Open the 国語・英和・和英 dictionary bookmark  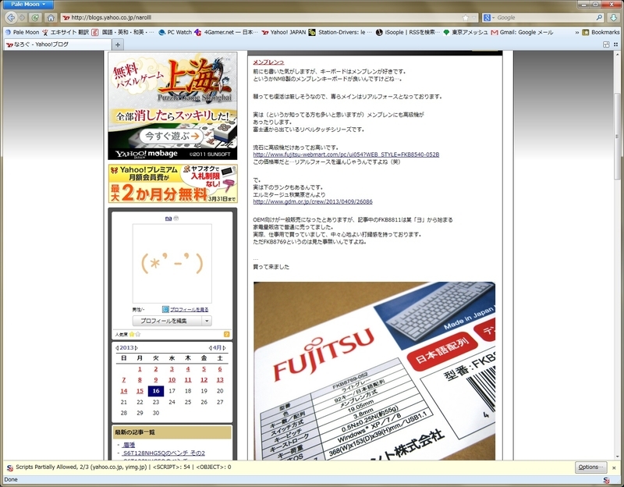click(123, 32)
